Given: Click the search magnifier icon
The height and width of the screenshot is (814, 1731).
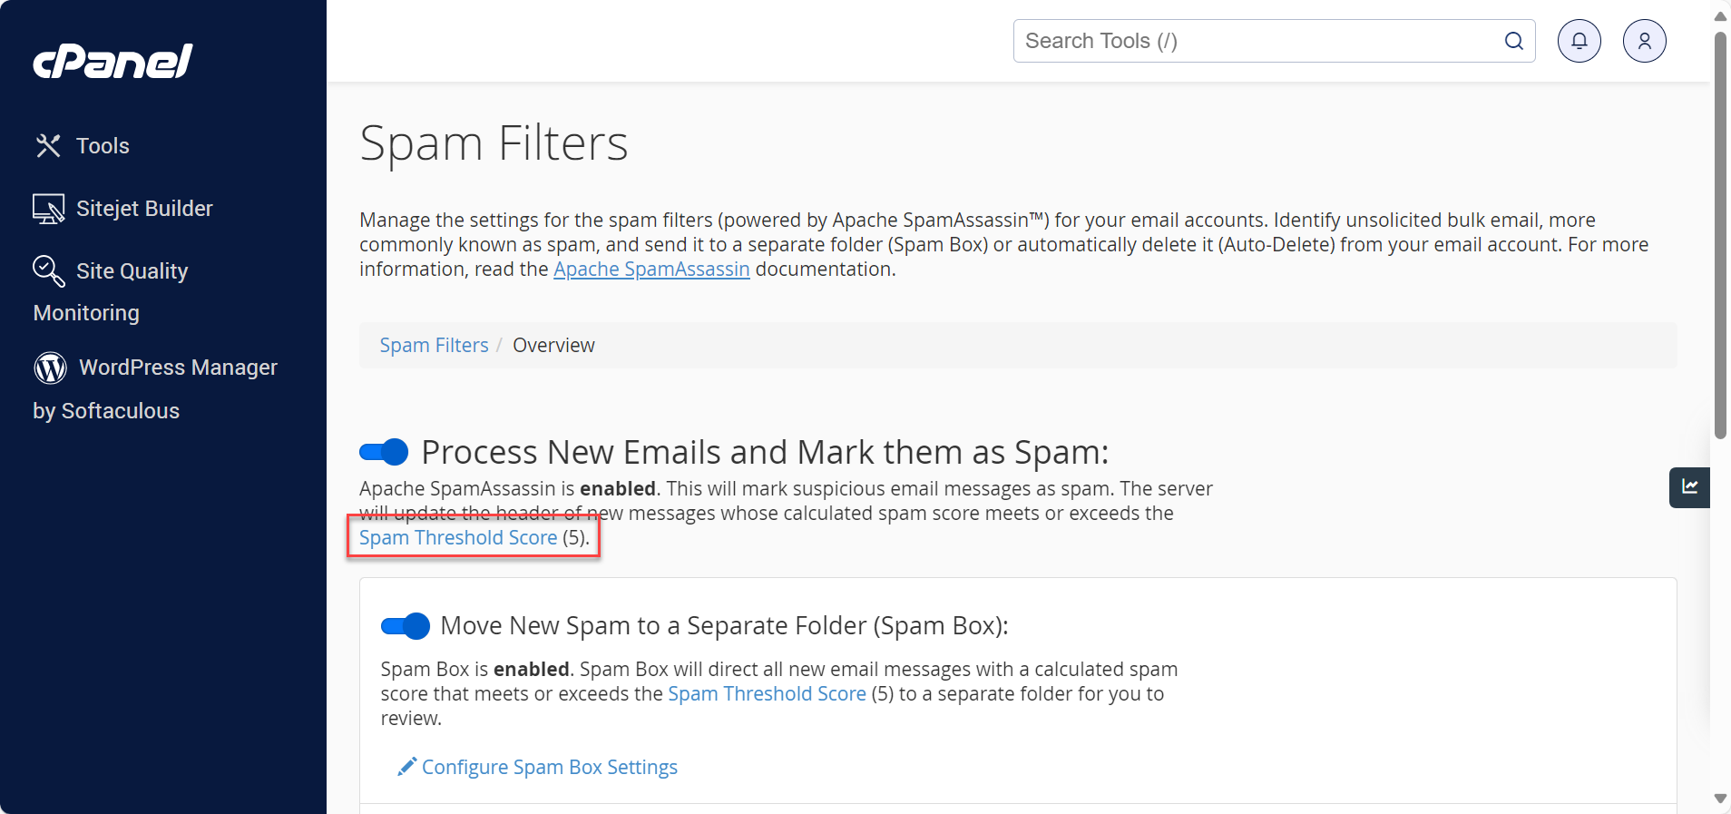Looking at the screenshot, I should pyautogui.click(x=1512, y=41).
